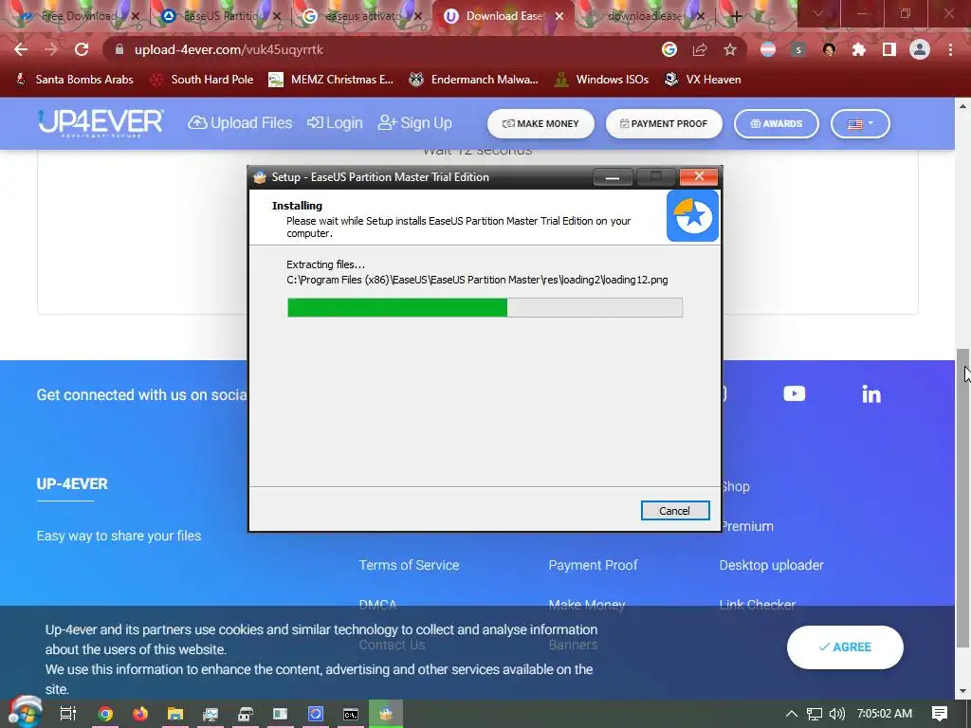The image size is (971, 728).
Task: Open Chrome tab search chevron
Action: 817,13
